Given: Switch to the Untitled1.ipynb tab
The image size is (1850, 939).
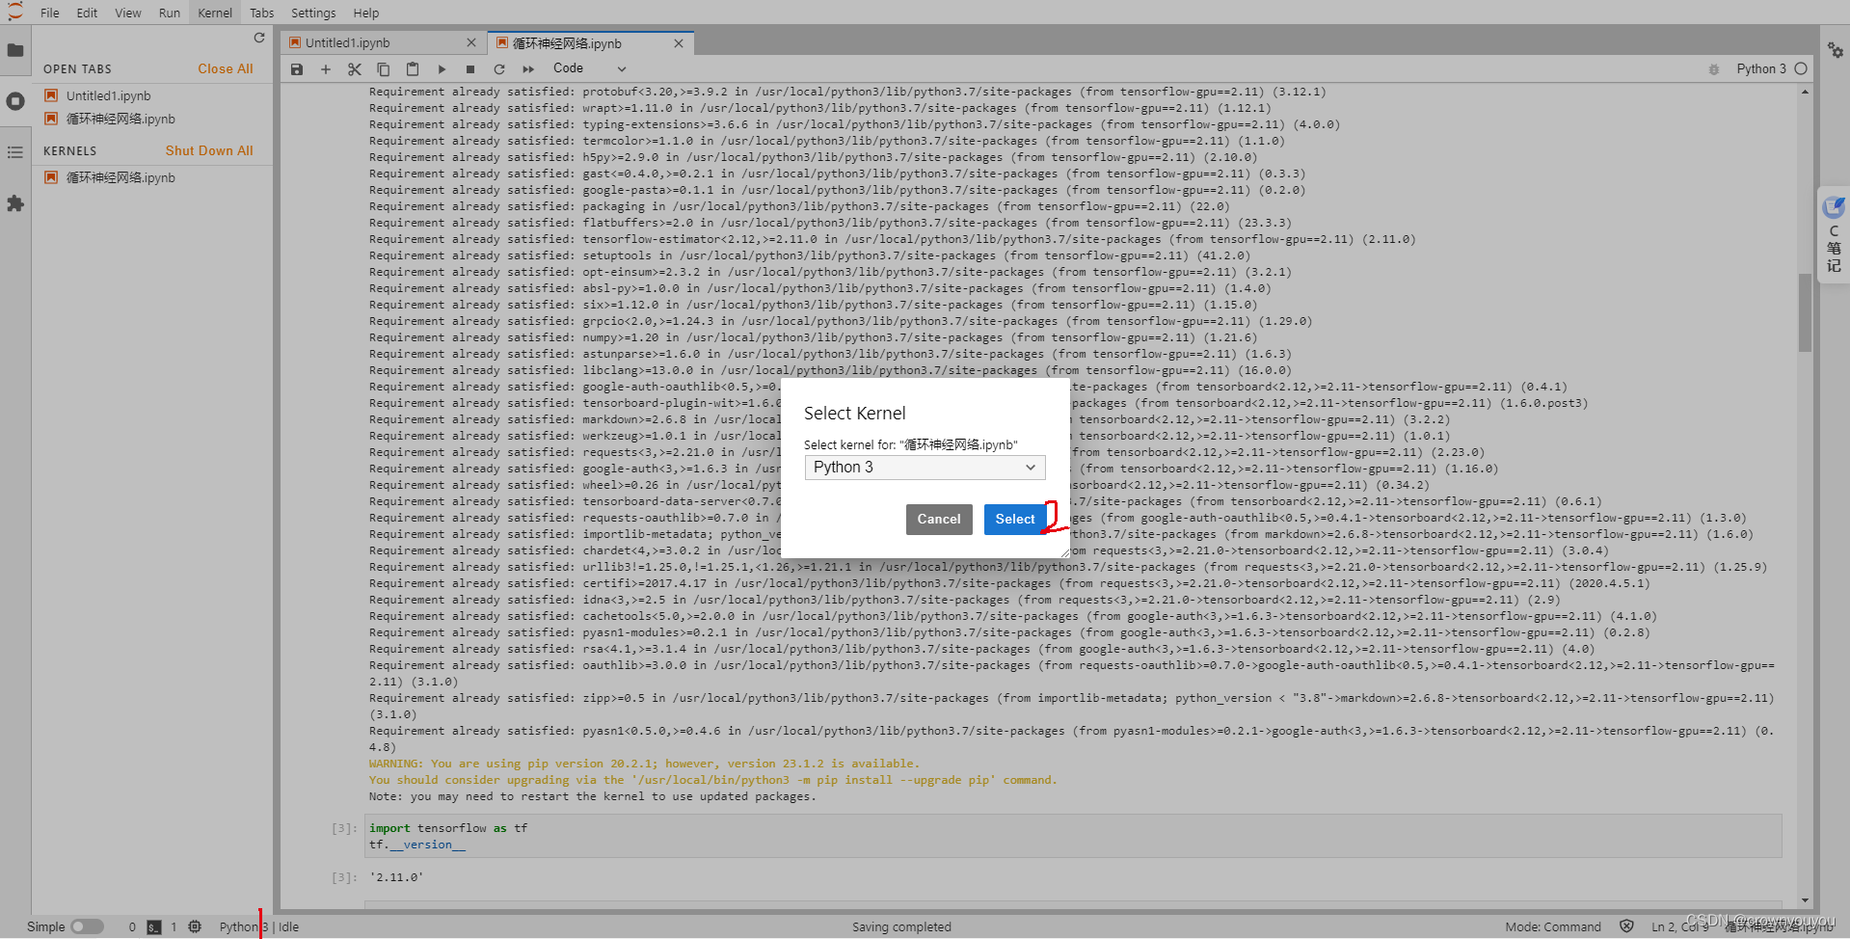Looking at the screenshot, I should [x=383, y=43].
